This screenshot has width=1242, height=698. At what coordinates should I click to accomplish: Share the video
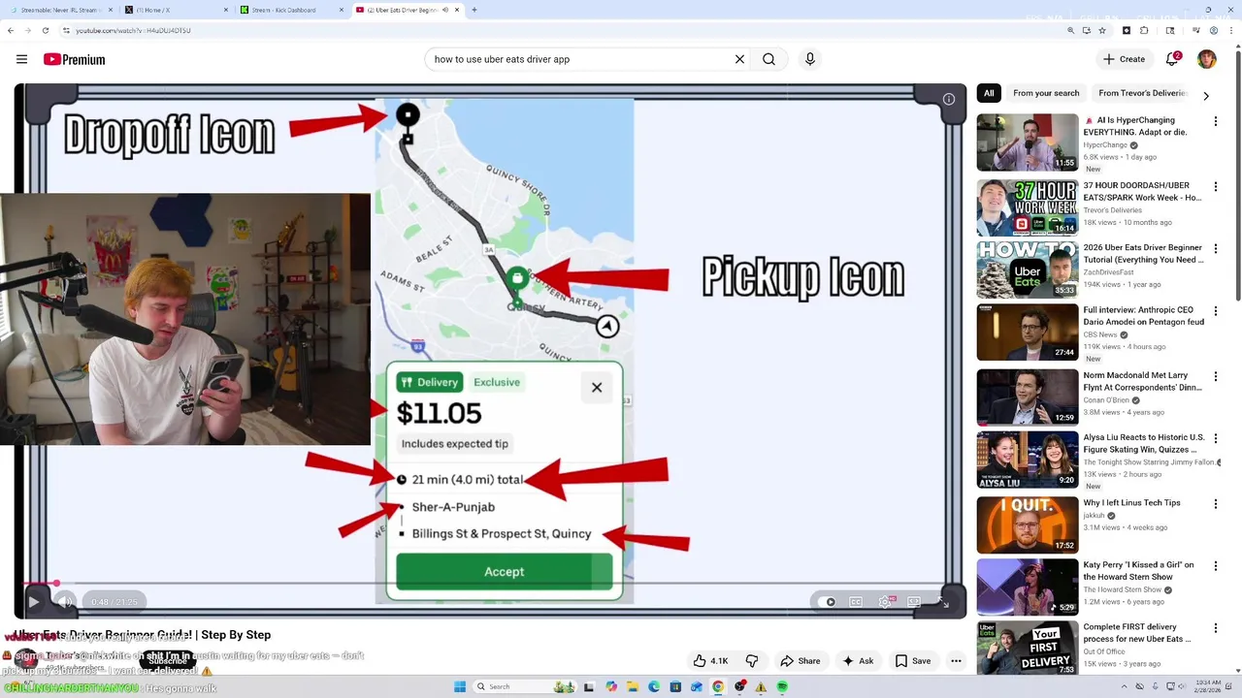(x=801, y=661)
